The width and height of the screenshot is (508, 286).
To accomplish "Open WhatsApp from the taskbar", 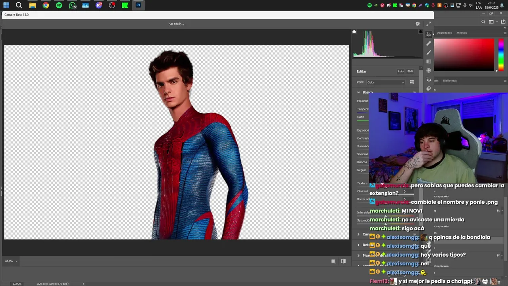I will pyautogui.click(x=72, y=5).
